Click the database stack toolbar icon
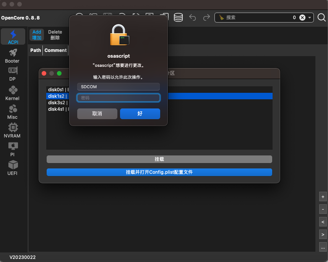328x262 pixels. 178,17
